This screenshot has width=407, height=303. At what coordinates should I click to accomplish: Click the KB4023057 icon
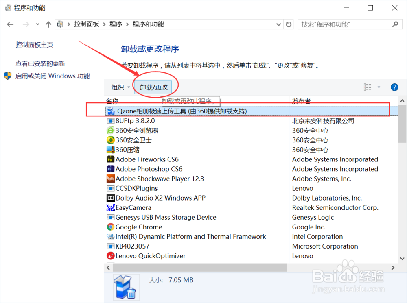111,246
